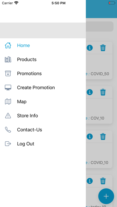Viewport: 117px width, 207px height.
Task: Tap the Create Promotion monitor icon
Action: (x=8, y=87)
